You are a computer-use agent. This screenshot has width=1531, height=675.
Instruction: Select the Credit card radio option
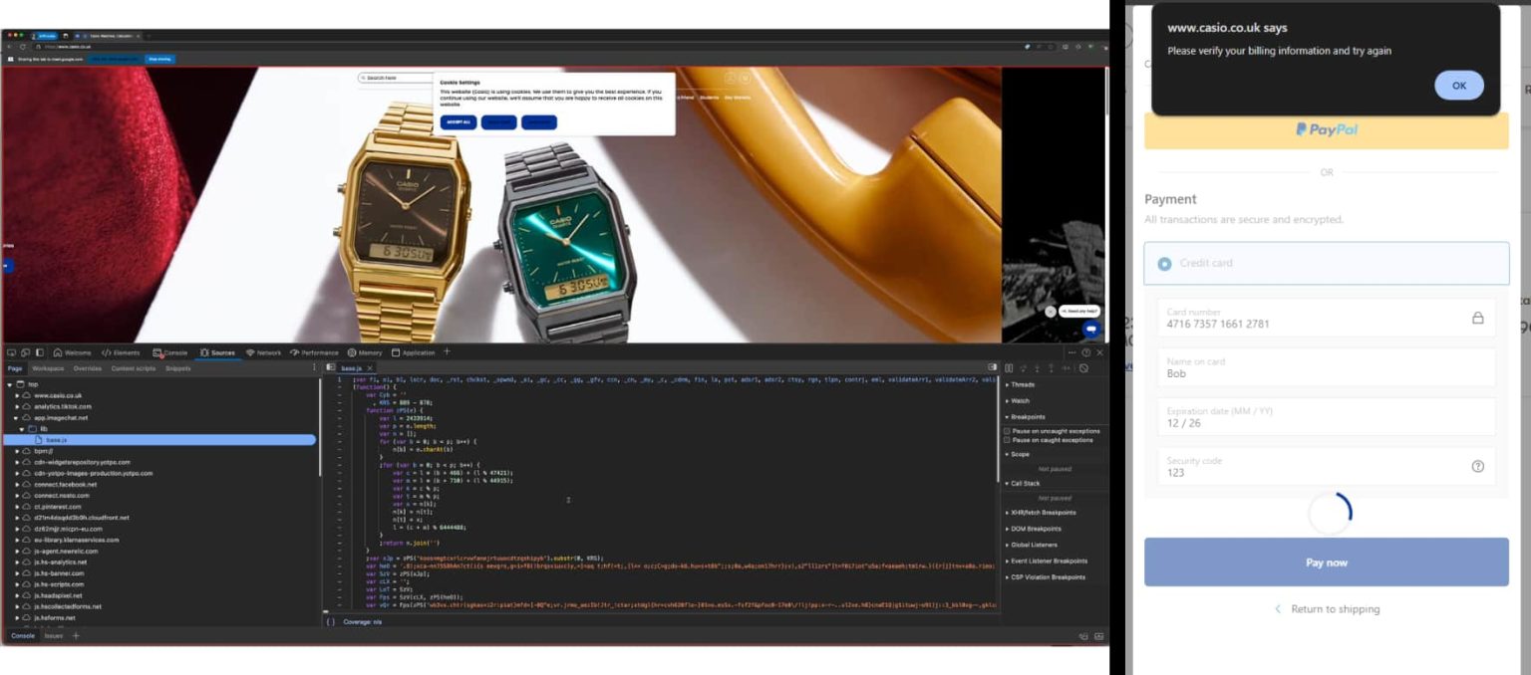[1164, 264]
